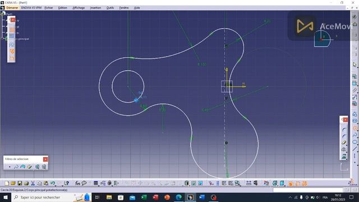
Task: Select the Line tool in right toolbar
Action: pos(355,149)
